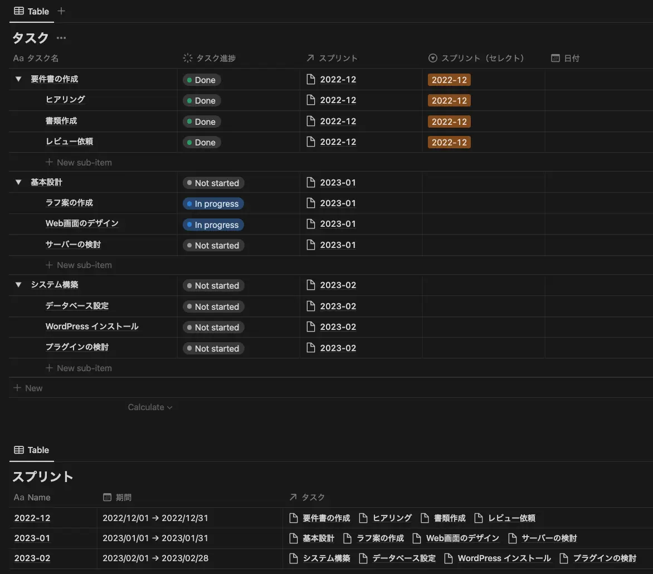Click the スプリント relation arrow column icon
Viewport: 653px width, 574px height.
pyautogui.click(x=310, y=58)
